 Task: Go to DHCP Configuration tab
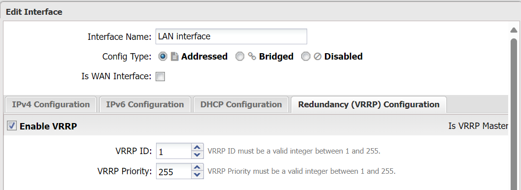tap(241, 105)
